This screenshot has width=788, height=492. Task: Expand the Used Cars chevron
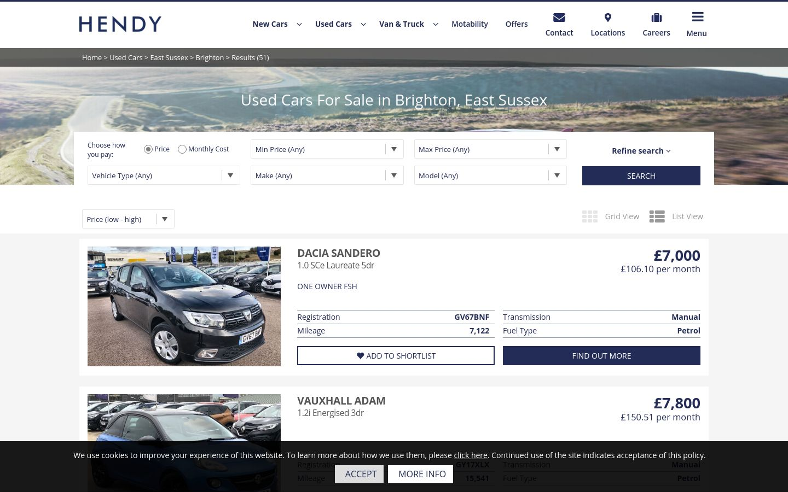(x=363, y=25)
